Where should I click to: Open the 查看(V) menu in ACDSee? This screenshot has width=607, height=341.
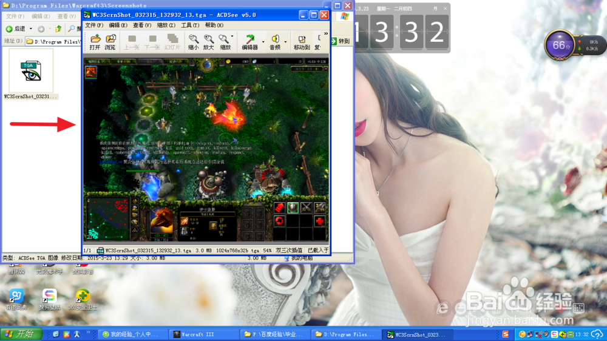(142, 25)
